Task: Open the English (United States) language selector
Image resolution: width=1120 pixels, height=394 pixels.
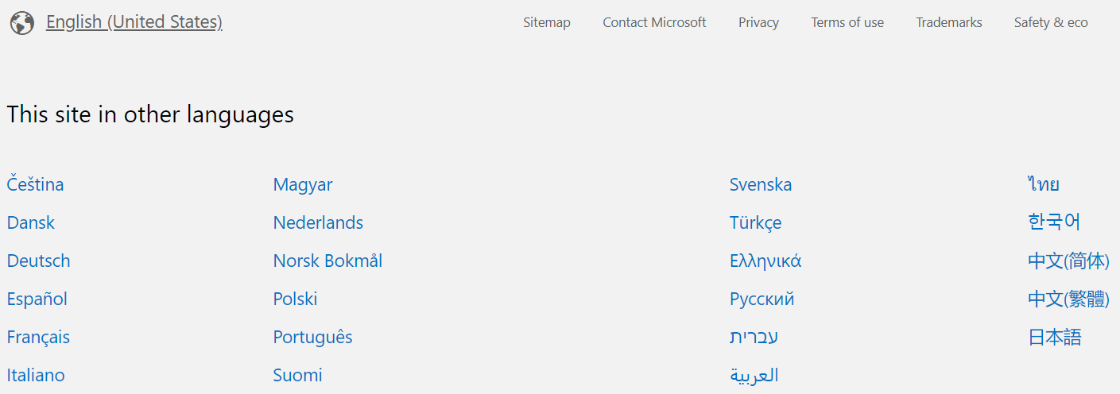Action: 134,22
